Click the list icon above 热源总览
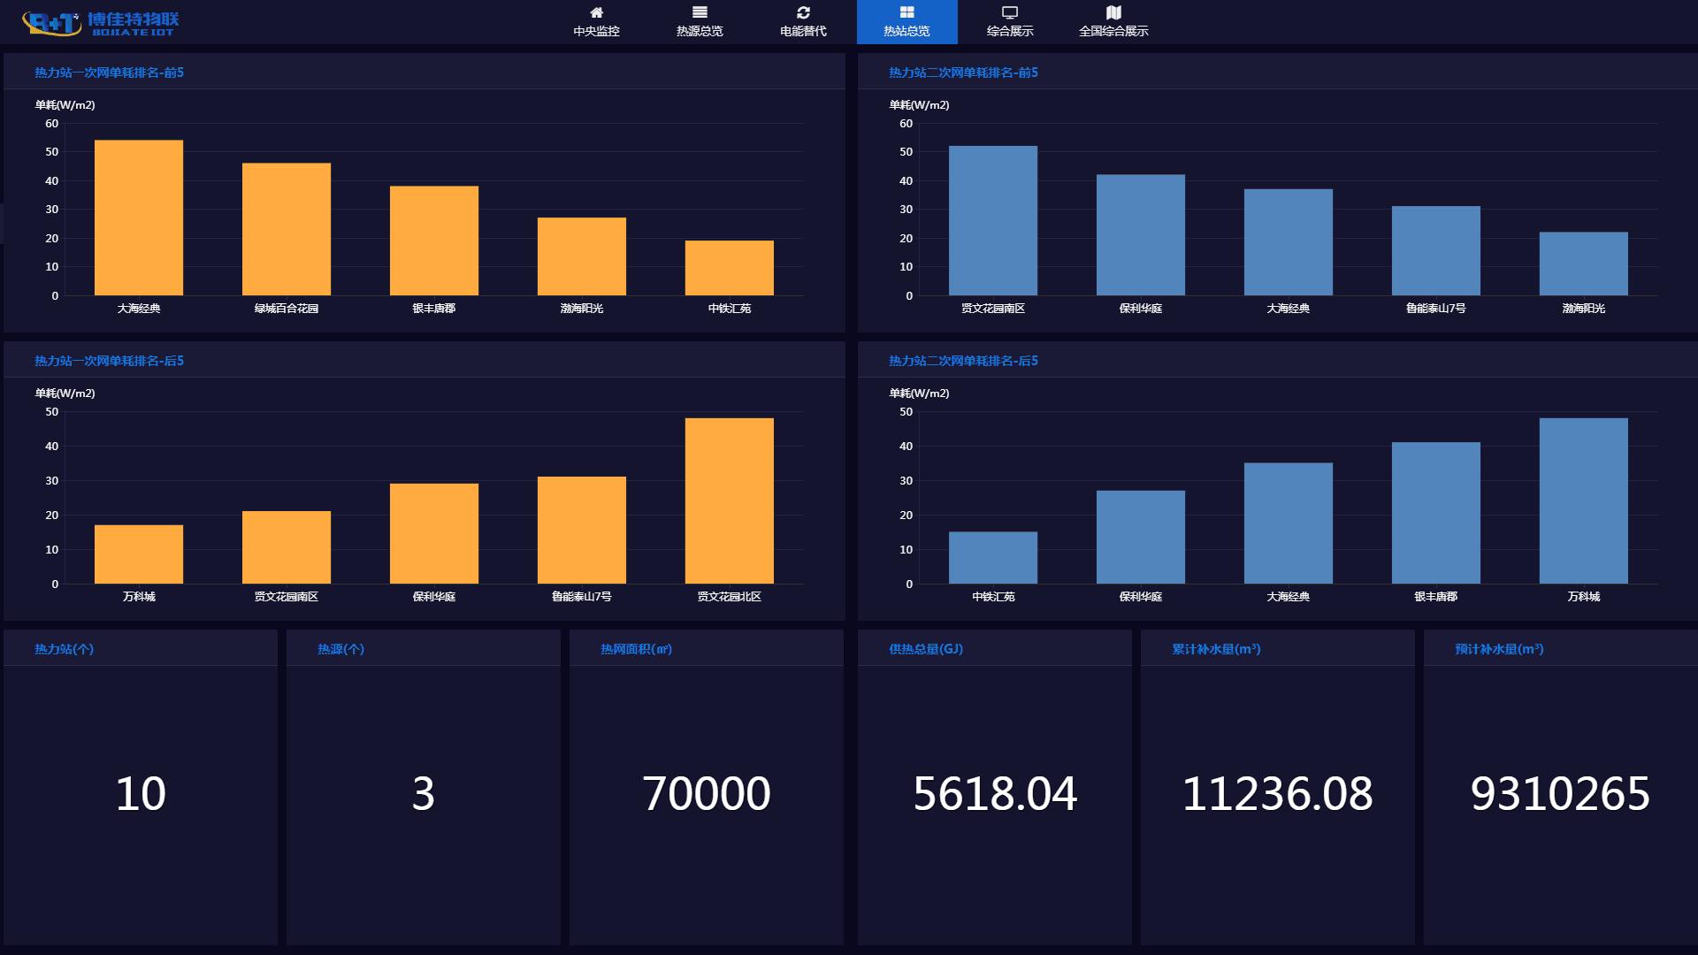Image resolution: width=1698 pixels, height=955 pixels. click(700, 12)
